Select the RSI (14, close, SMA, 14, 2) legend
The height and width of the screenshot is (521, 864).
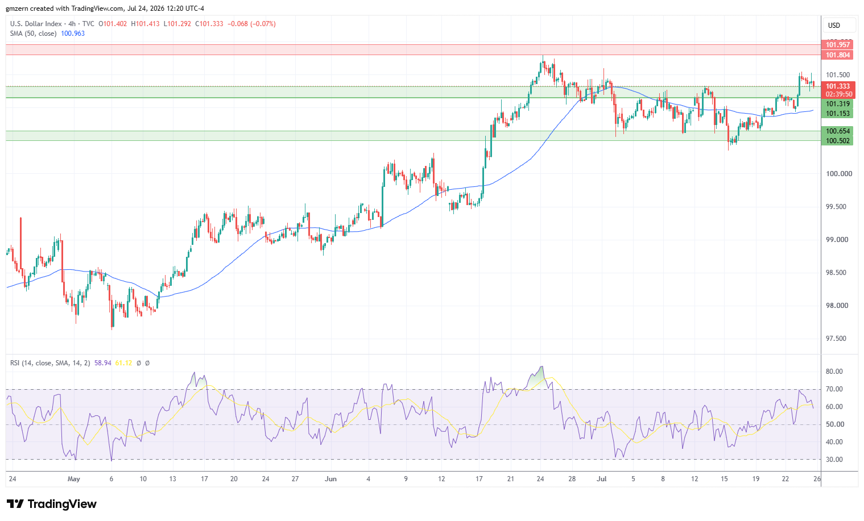[50, 362]
